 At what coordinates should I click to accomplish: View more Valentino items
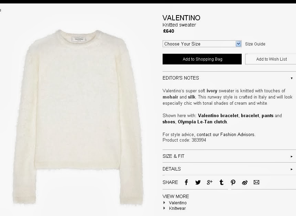(x=178, y=203)
